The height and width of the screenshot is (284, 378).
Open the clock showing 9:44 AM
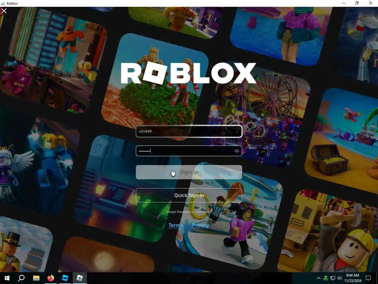click(x=353, y=278)
